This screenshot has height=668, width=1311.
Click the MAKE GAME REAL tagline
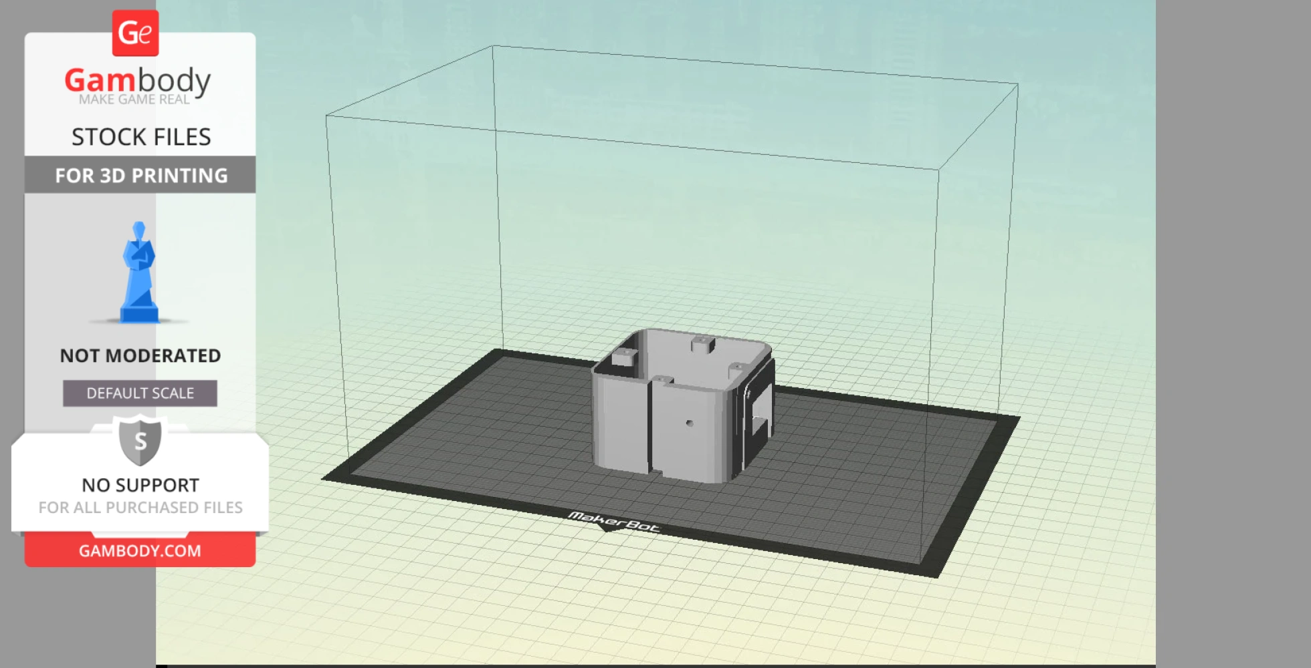pos(136,98)
